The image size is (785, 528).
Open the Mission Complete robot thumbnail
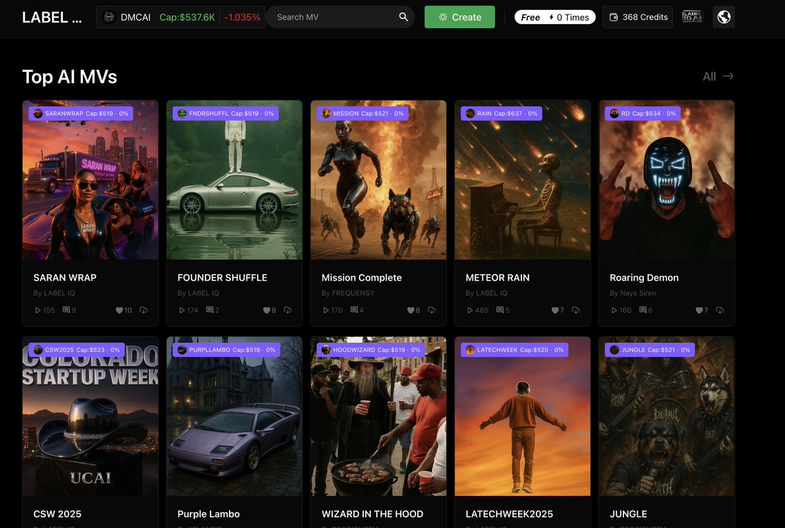click(378, 180)
